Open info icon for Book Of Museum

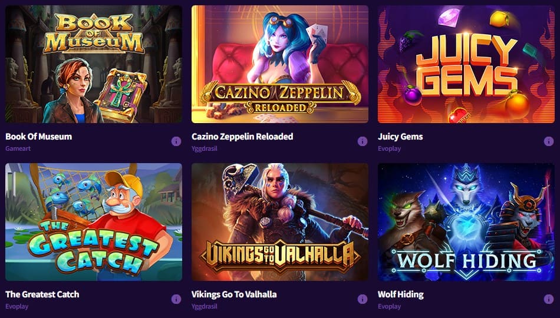[176, 141]
